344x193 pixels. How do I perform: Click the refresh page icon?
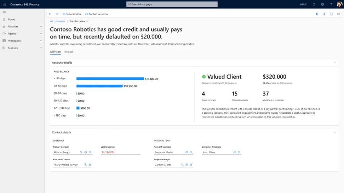tap(331, 14)
